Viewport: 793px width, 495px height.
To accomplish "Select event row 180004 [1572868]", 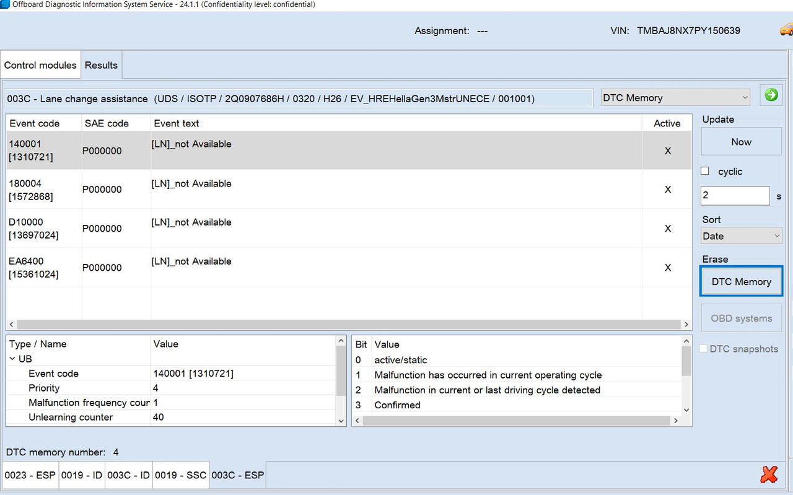I will coord(349,190).
